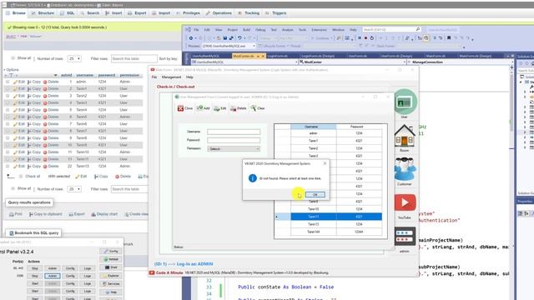This screenshot has height=300, width=534.
Task: Click the Username column header in grid
Action: (x=314, y=127)
